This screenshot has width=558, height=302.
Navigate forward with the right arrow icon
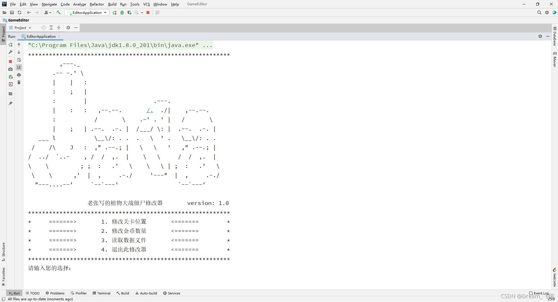point(37,12)
